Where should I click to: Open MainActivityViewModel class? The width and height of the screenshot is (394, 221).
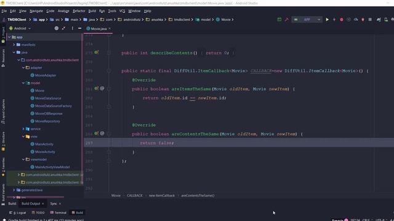pos(52,167)
